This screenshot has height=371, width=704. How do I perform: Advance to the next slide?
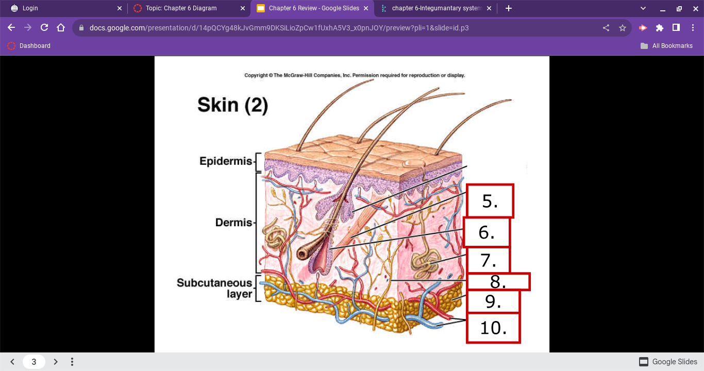tap(56, 362)
